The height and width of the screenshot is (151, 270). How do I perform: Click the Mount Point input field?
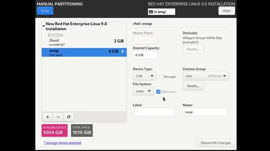(x=145, y=40)
